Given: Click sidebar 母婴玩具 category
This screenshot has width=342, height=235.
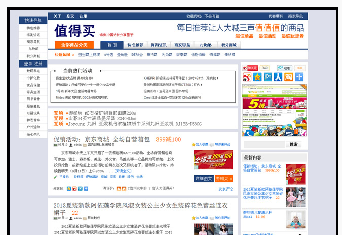Looking at the screenshot, I should click(33, 113).
